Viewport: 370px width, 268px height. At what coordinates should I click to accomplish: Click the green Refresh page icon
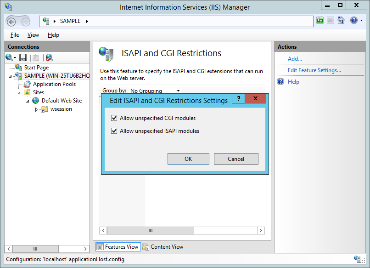point(320,21)
